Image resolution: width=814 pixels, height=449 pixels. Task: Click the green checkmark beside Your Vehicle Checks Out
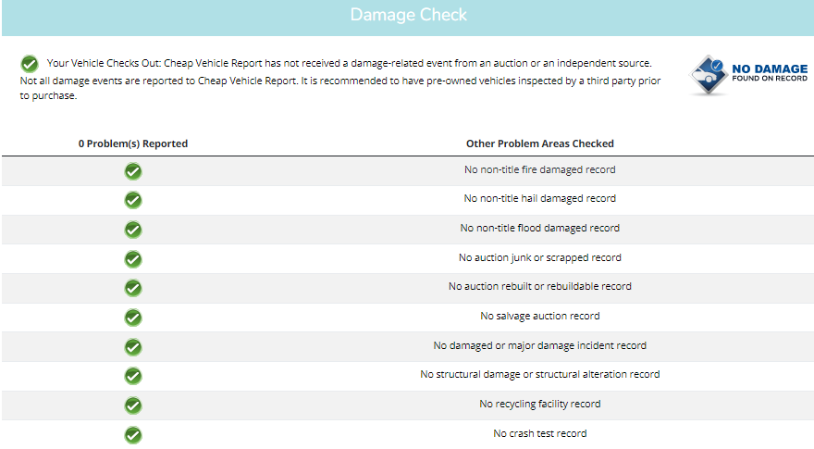coord(30,64)
